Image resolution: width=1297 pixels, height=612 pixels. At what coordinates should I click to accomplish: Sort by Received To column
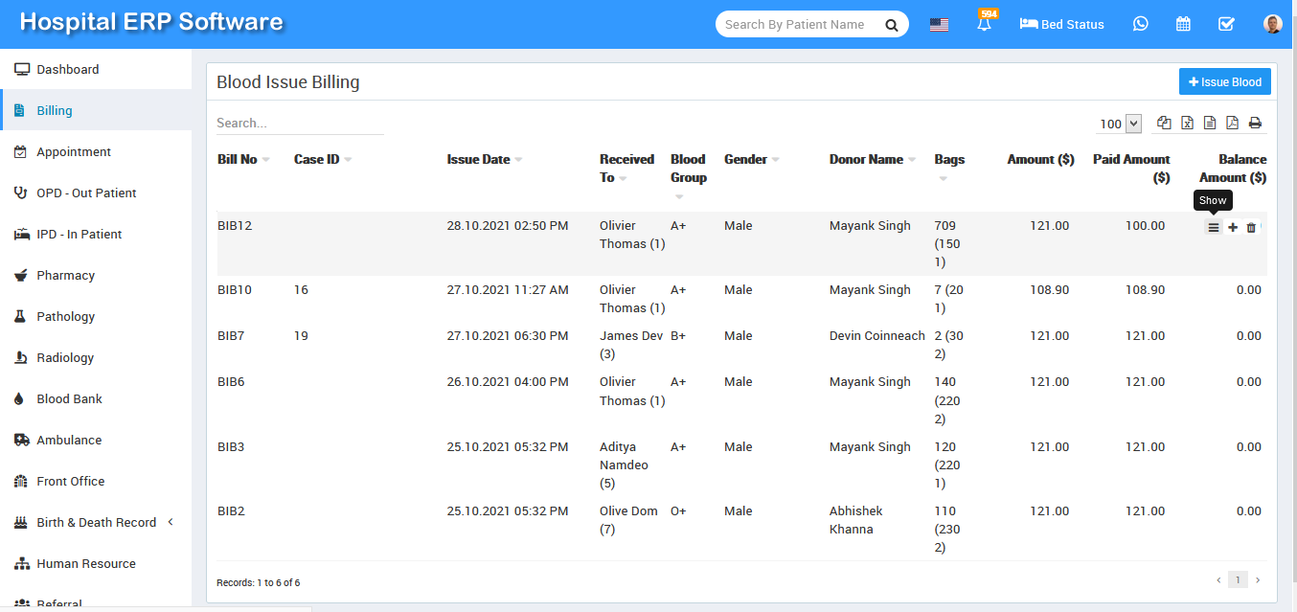coord(626,169)
